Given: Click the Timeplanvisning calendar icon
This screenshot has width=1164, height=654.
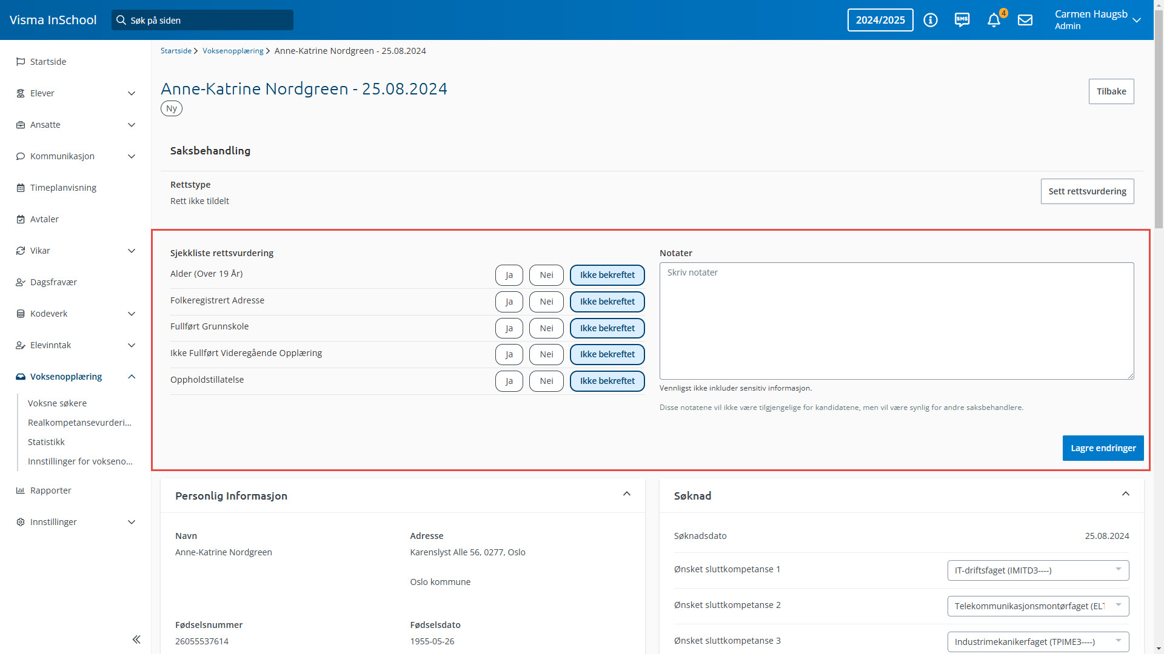Looking at the screenshot, I should [21, 188].
